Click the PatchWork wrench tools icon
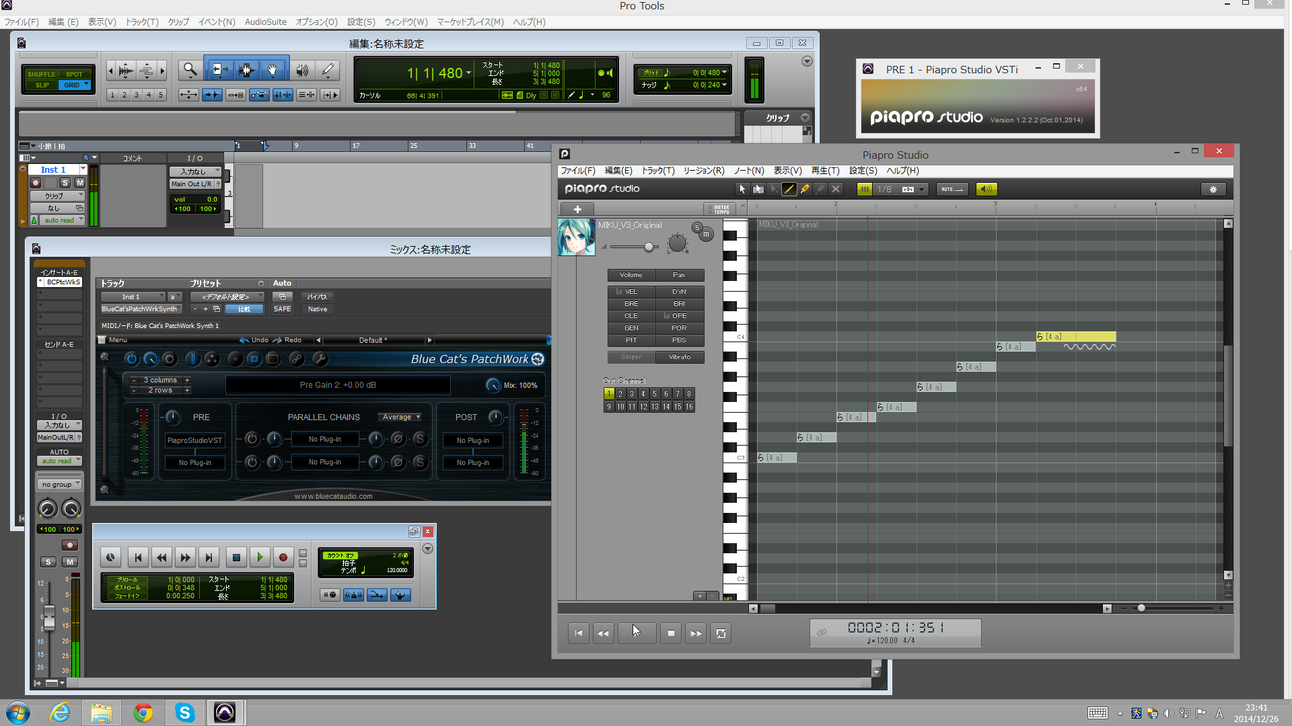 click(x=320, y=359)
